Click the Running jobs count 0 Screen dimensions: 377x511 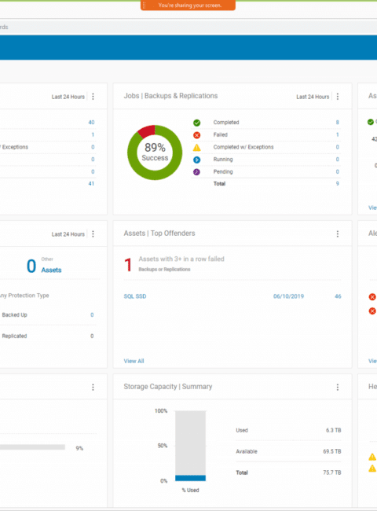pos(337,160)
